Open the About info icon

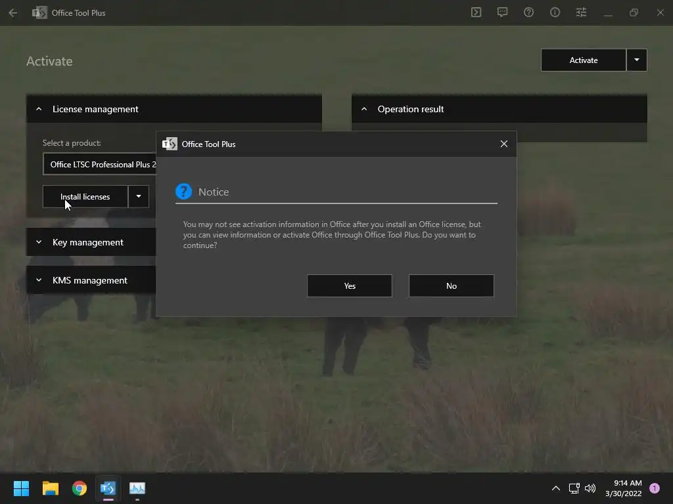click(555, 12)
